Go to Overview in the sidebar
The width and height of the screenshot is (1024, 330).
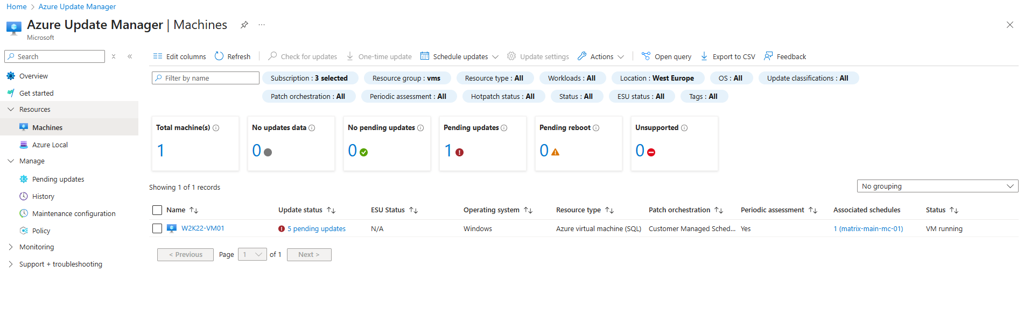coord(33,76)
